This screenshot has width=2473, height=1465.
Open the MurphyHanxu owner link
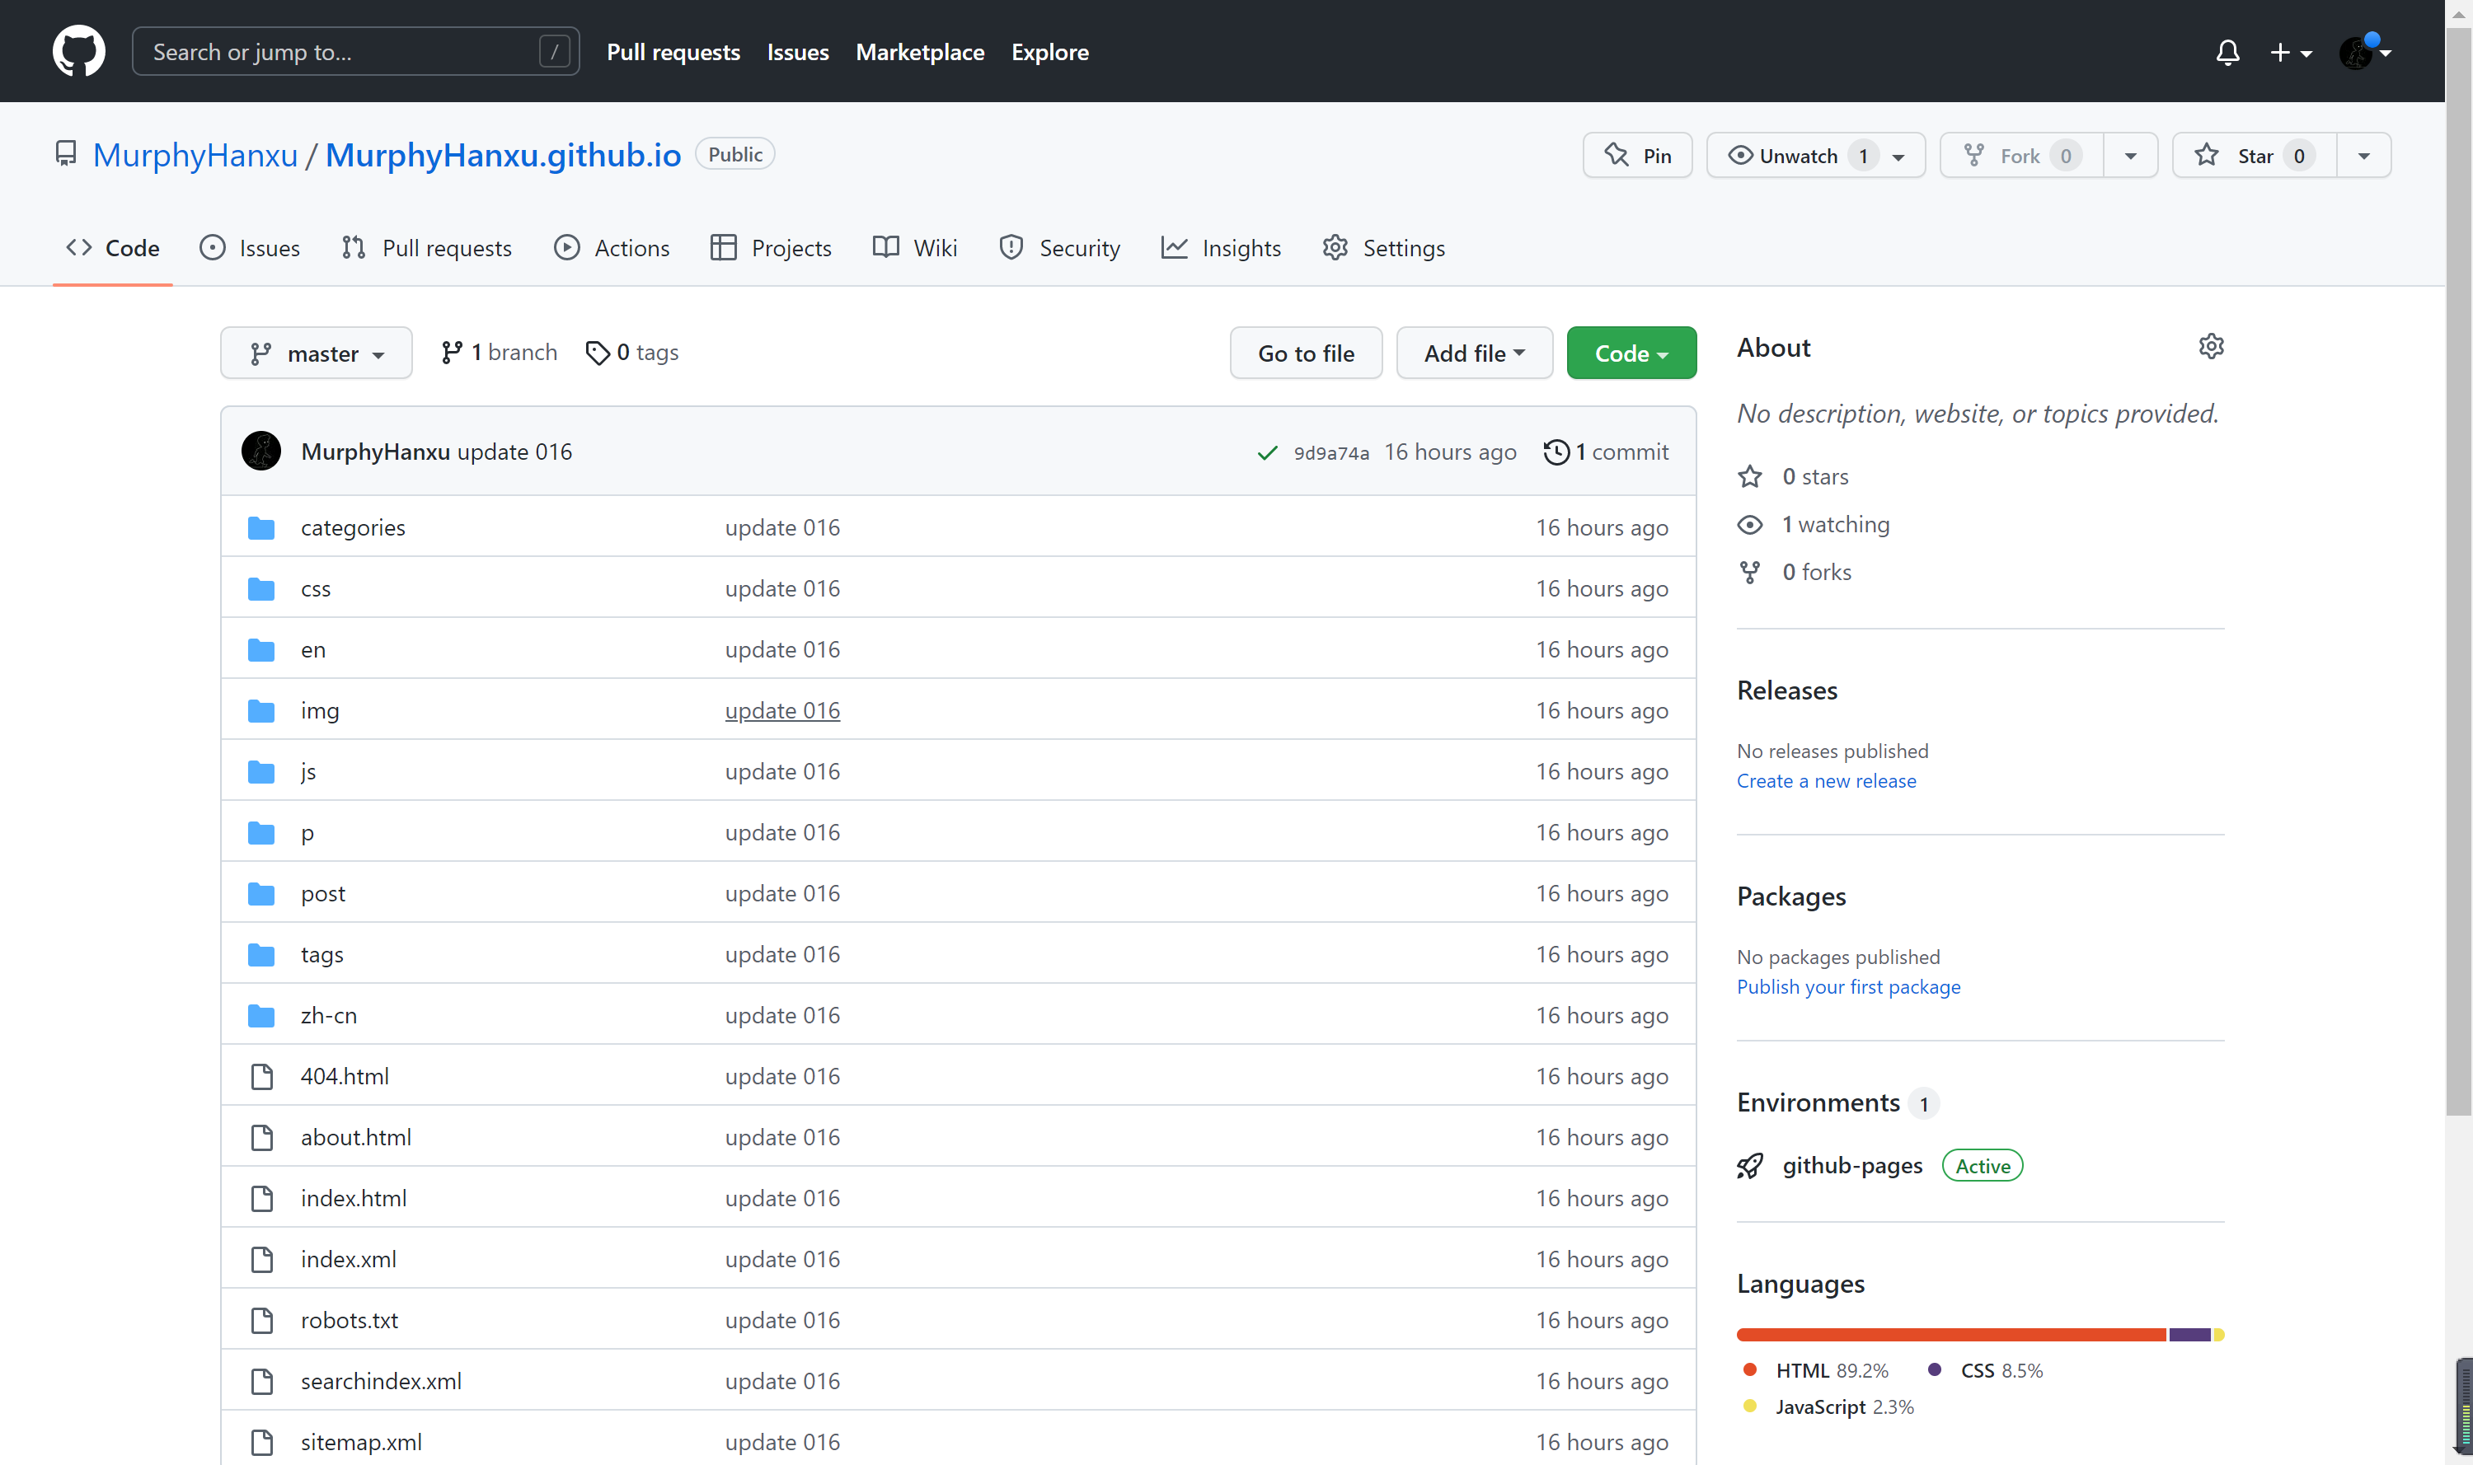(x=195, y=154)
